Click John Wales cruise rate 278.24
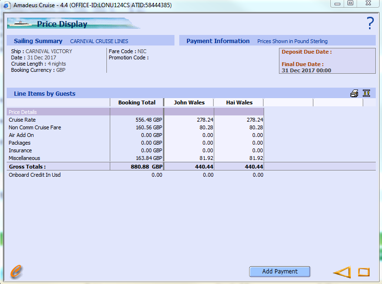Screen dimensions: 382x284 205,120
